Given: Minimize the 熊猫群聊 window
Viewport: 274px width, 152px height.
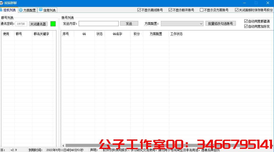Looking at the screenshot, I should pyautogui.click(x=245, y=3).
